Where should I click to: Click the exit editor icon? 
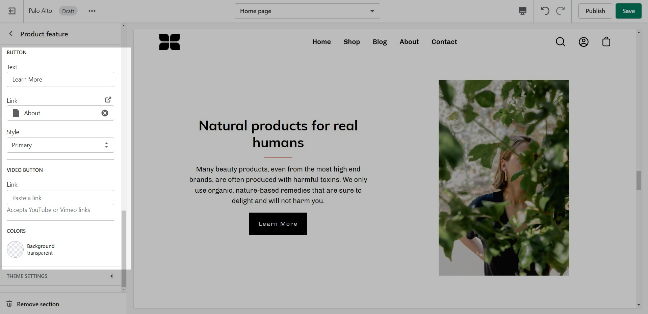(x=12, y=11)
